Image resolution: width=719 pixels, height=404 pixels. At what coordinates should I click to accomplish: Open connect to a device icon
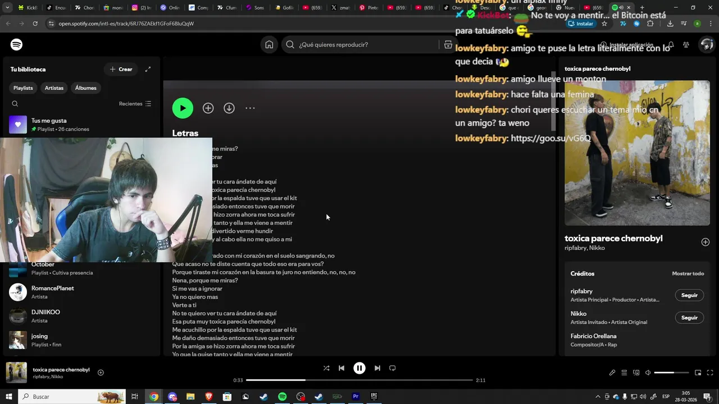[636, 373]
